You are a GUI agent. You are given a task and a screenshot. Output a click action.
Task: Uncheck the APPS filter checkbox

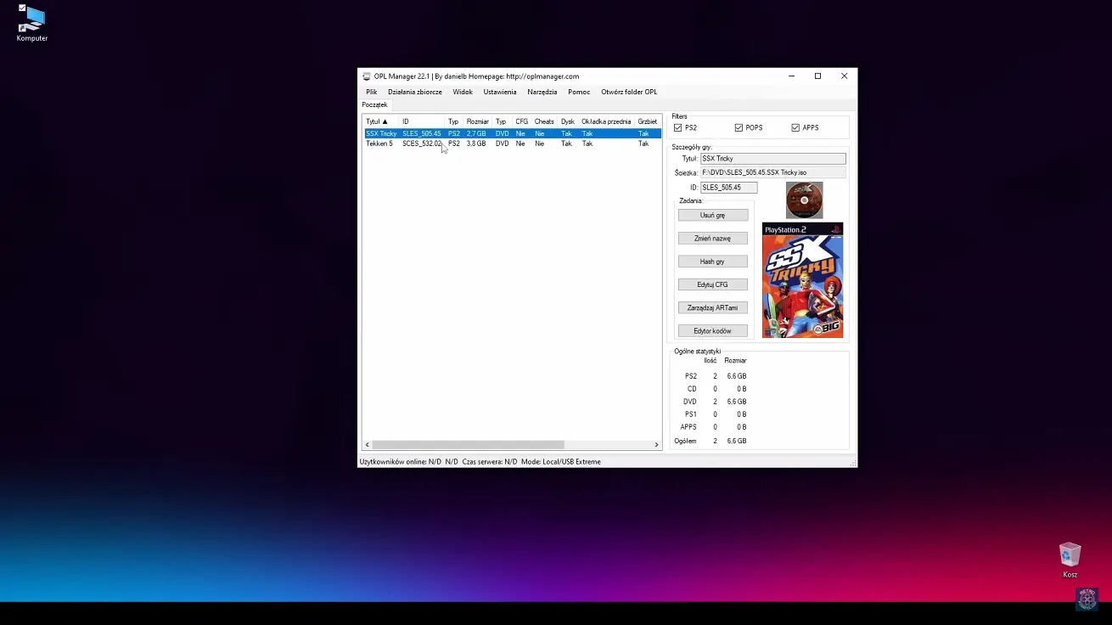[795, 127]
